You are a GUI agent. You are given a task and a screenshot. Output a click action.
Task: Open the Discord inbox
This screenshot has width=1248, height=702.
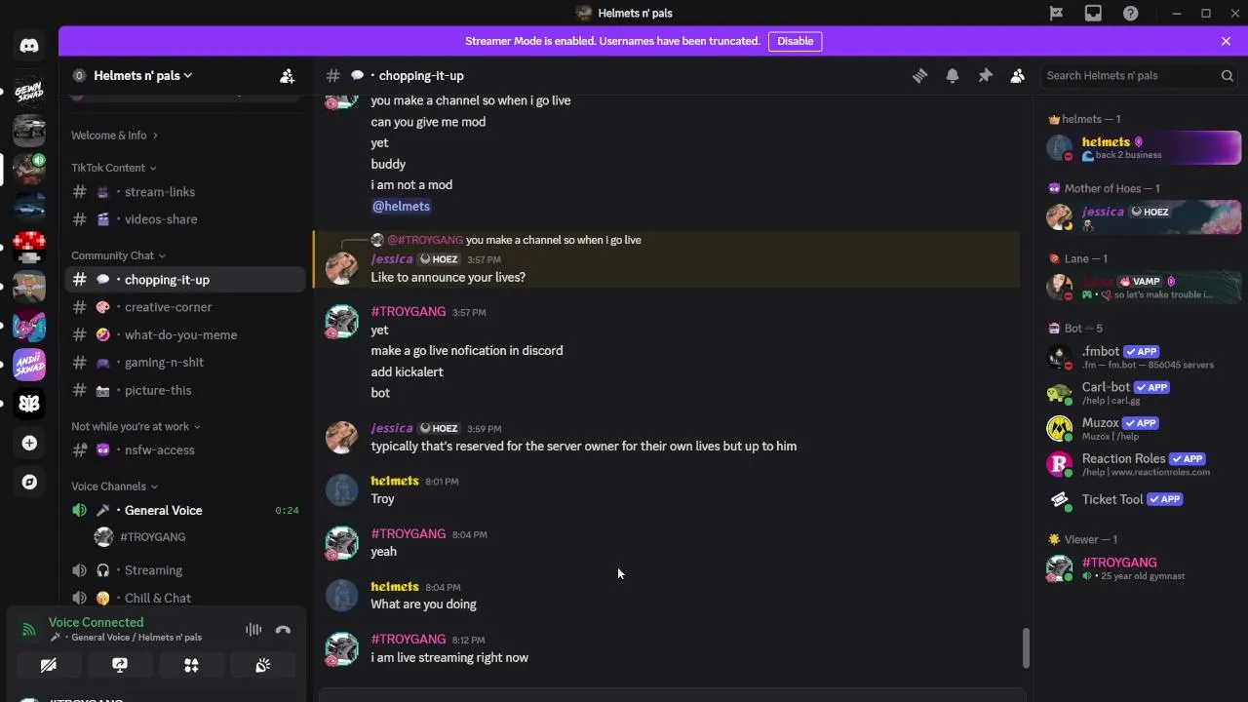tap(1093, 13)
